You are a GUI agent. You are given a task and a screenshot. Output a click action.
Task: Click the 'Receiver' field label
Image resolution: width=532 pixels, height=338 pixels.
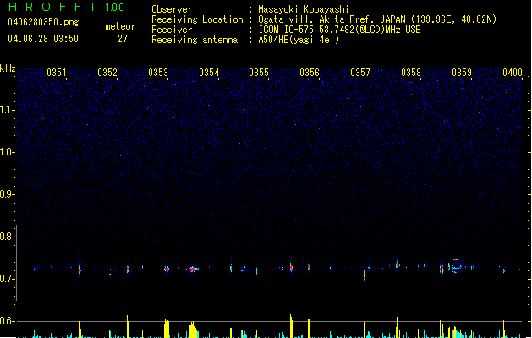pyautogui.click(x=172, y=30)
